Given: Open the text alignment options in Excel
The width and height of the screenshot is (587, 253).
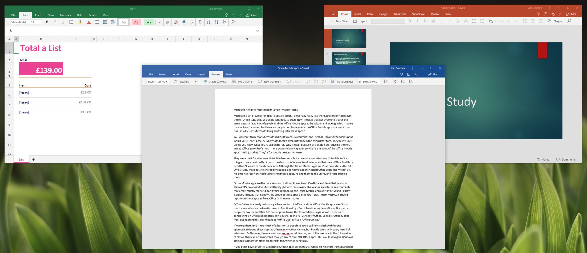Looking at the screenshot, I should pyautogui.click(x=97, y=22).
